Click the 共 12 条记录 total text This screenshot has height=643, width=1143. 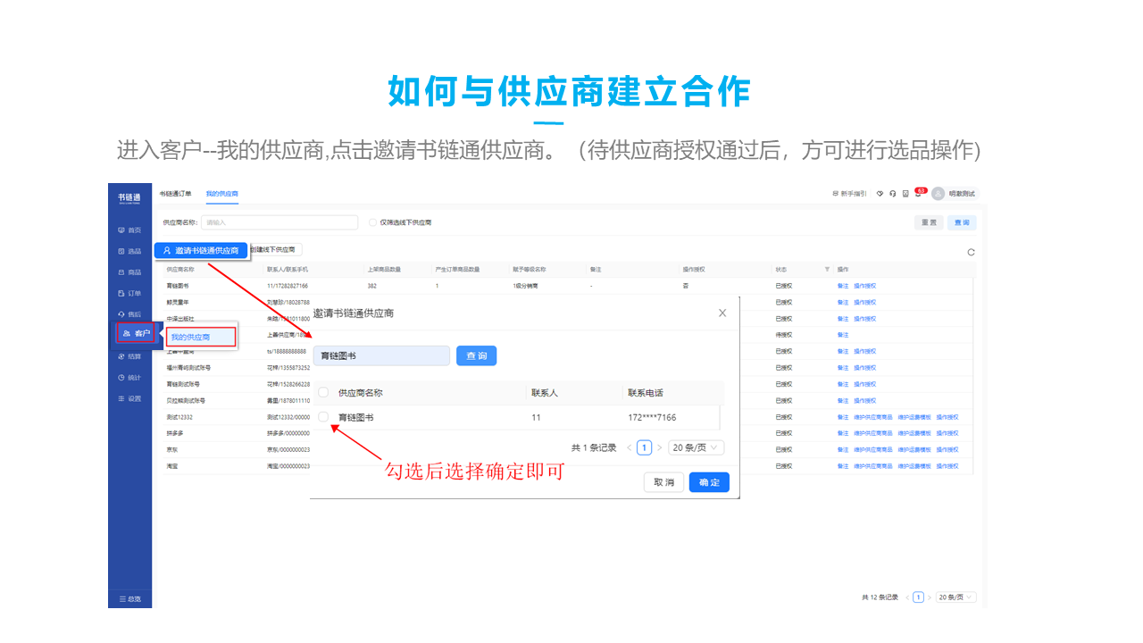(x=880, y=597)
